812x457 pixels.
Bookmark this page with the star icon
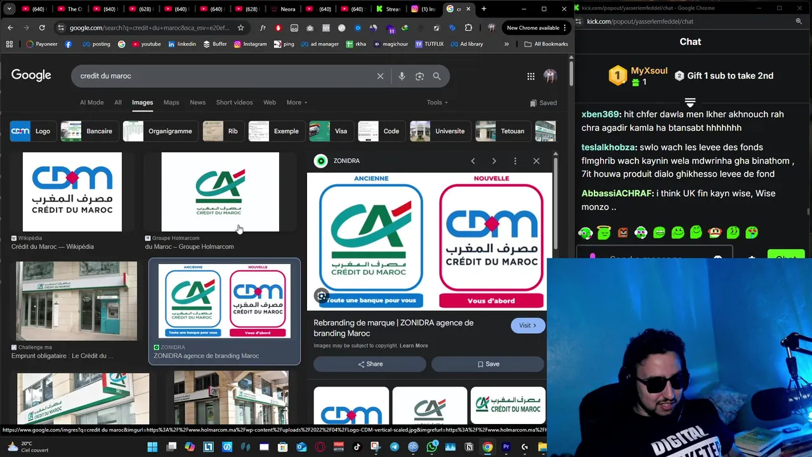coord(240,28)
